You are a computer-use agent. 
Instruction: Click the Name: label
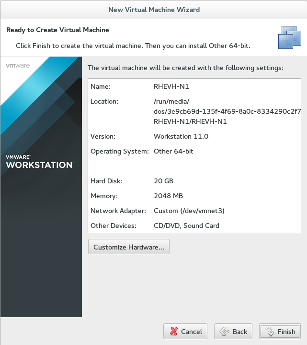[101, 86]
